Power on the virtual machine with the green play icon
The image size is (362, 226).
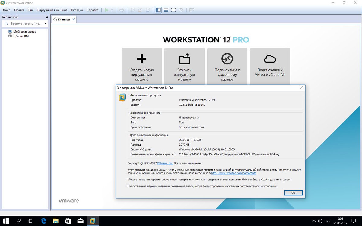coord(107,10)
